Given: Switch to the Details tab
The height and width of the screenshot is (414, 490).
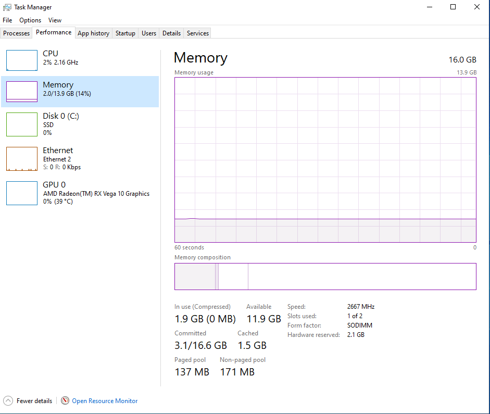Looking at the screenshot, I should (x=171, y=33).
